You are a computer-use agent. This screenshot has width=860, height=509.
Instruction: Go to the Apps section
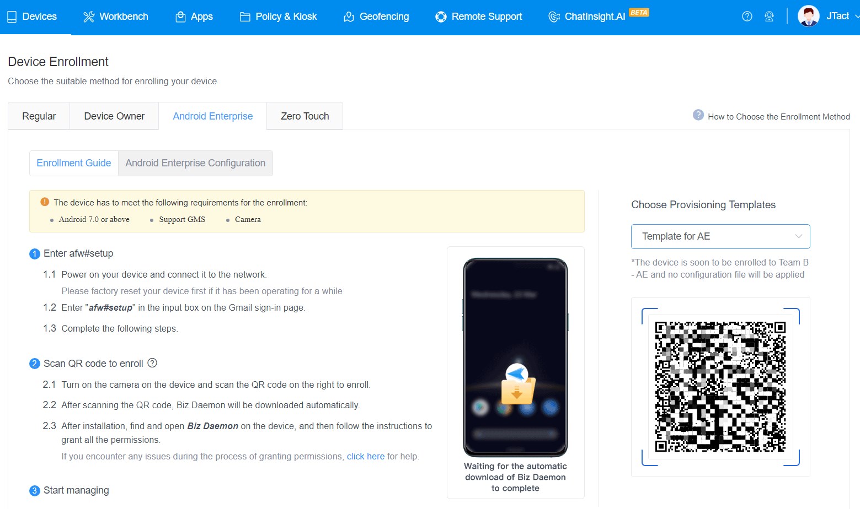[194, 17]
